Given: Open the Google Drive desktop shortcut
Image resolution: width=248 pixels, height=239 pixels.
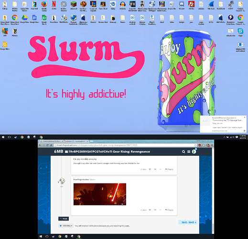Looking at the screenshot, I should [x=24, y=19].
